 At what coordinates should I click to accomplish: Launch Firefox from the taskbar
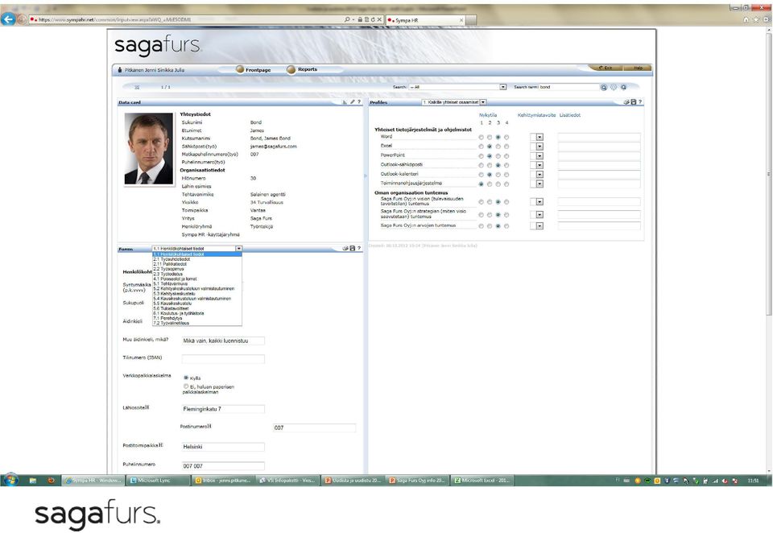click(50, 480)
